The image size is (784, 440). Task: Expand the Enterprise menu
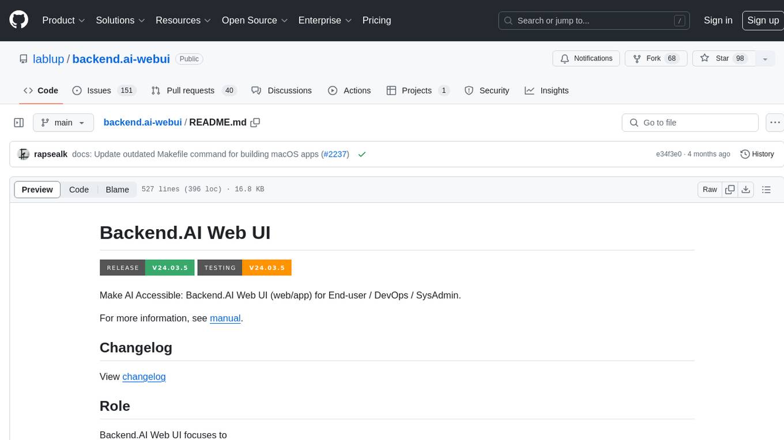pos(325,20)
